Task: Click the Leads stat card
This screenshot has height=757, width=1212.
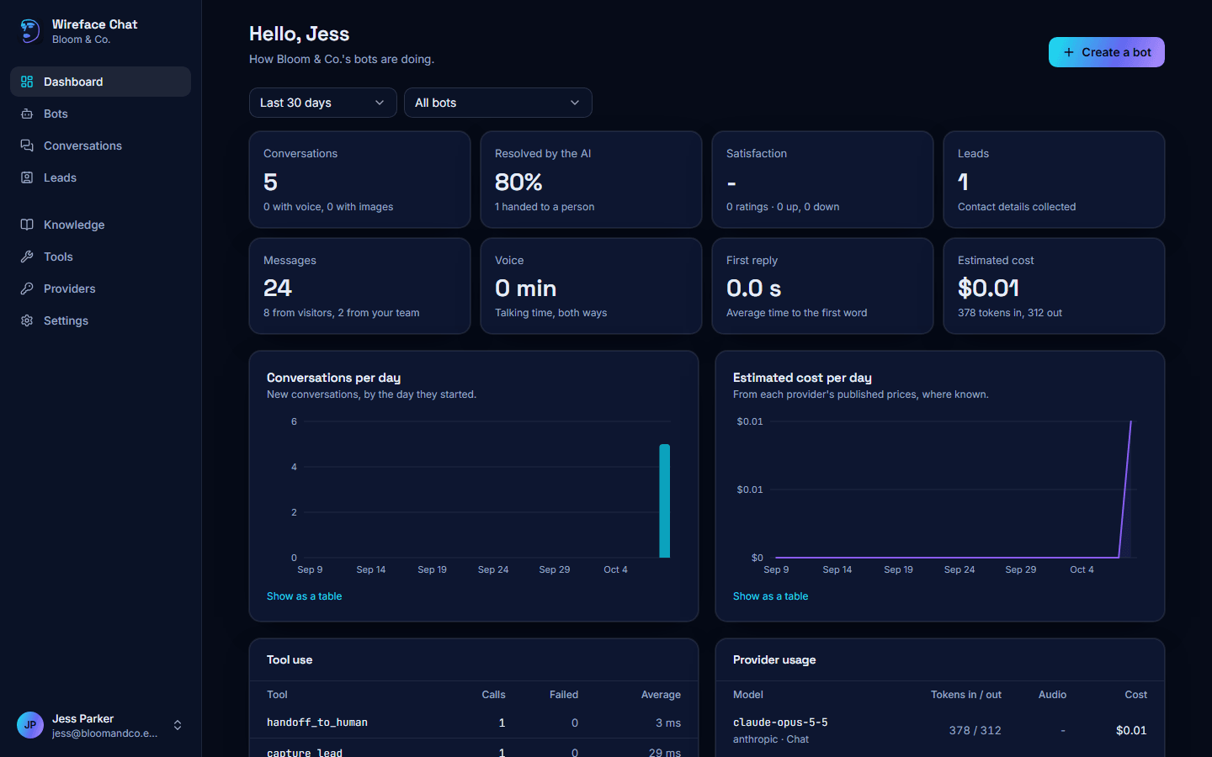Action: pos(1054,179)
